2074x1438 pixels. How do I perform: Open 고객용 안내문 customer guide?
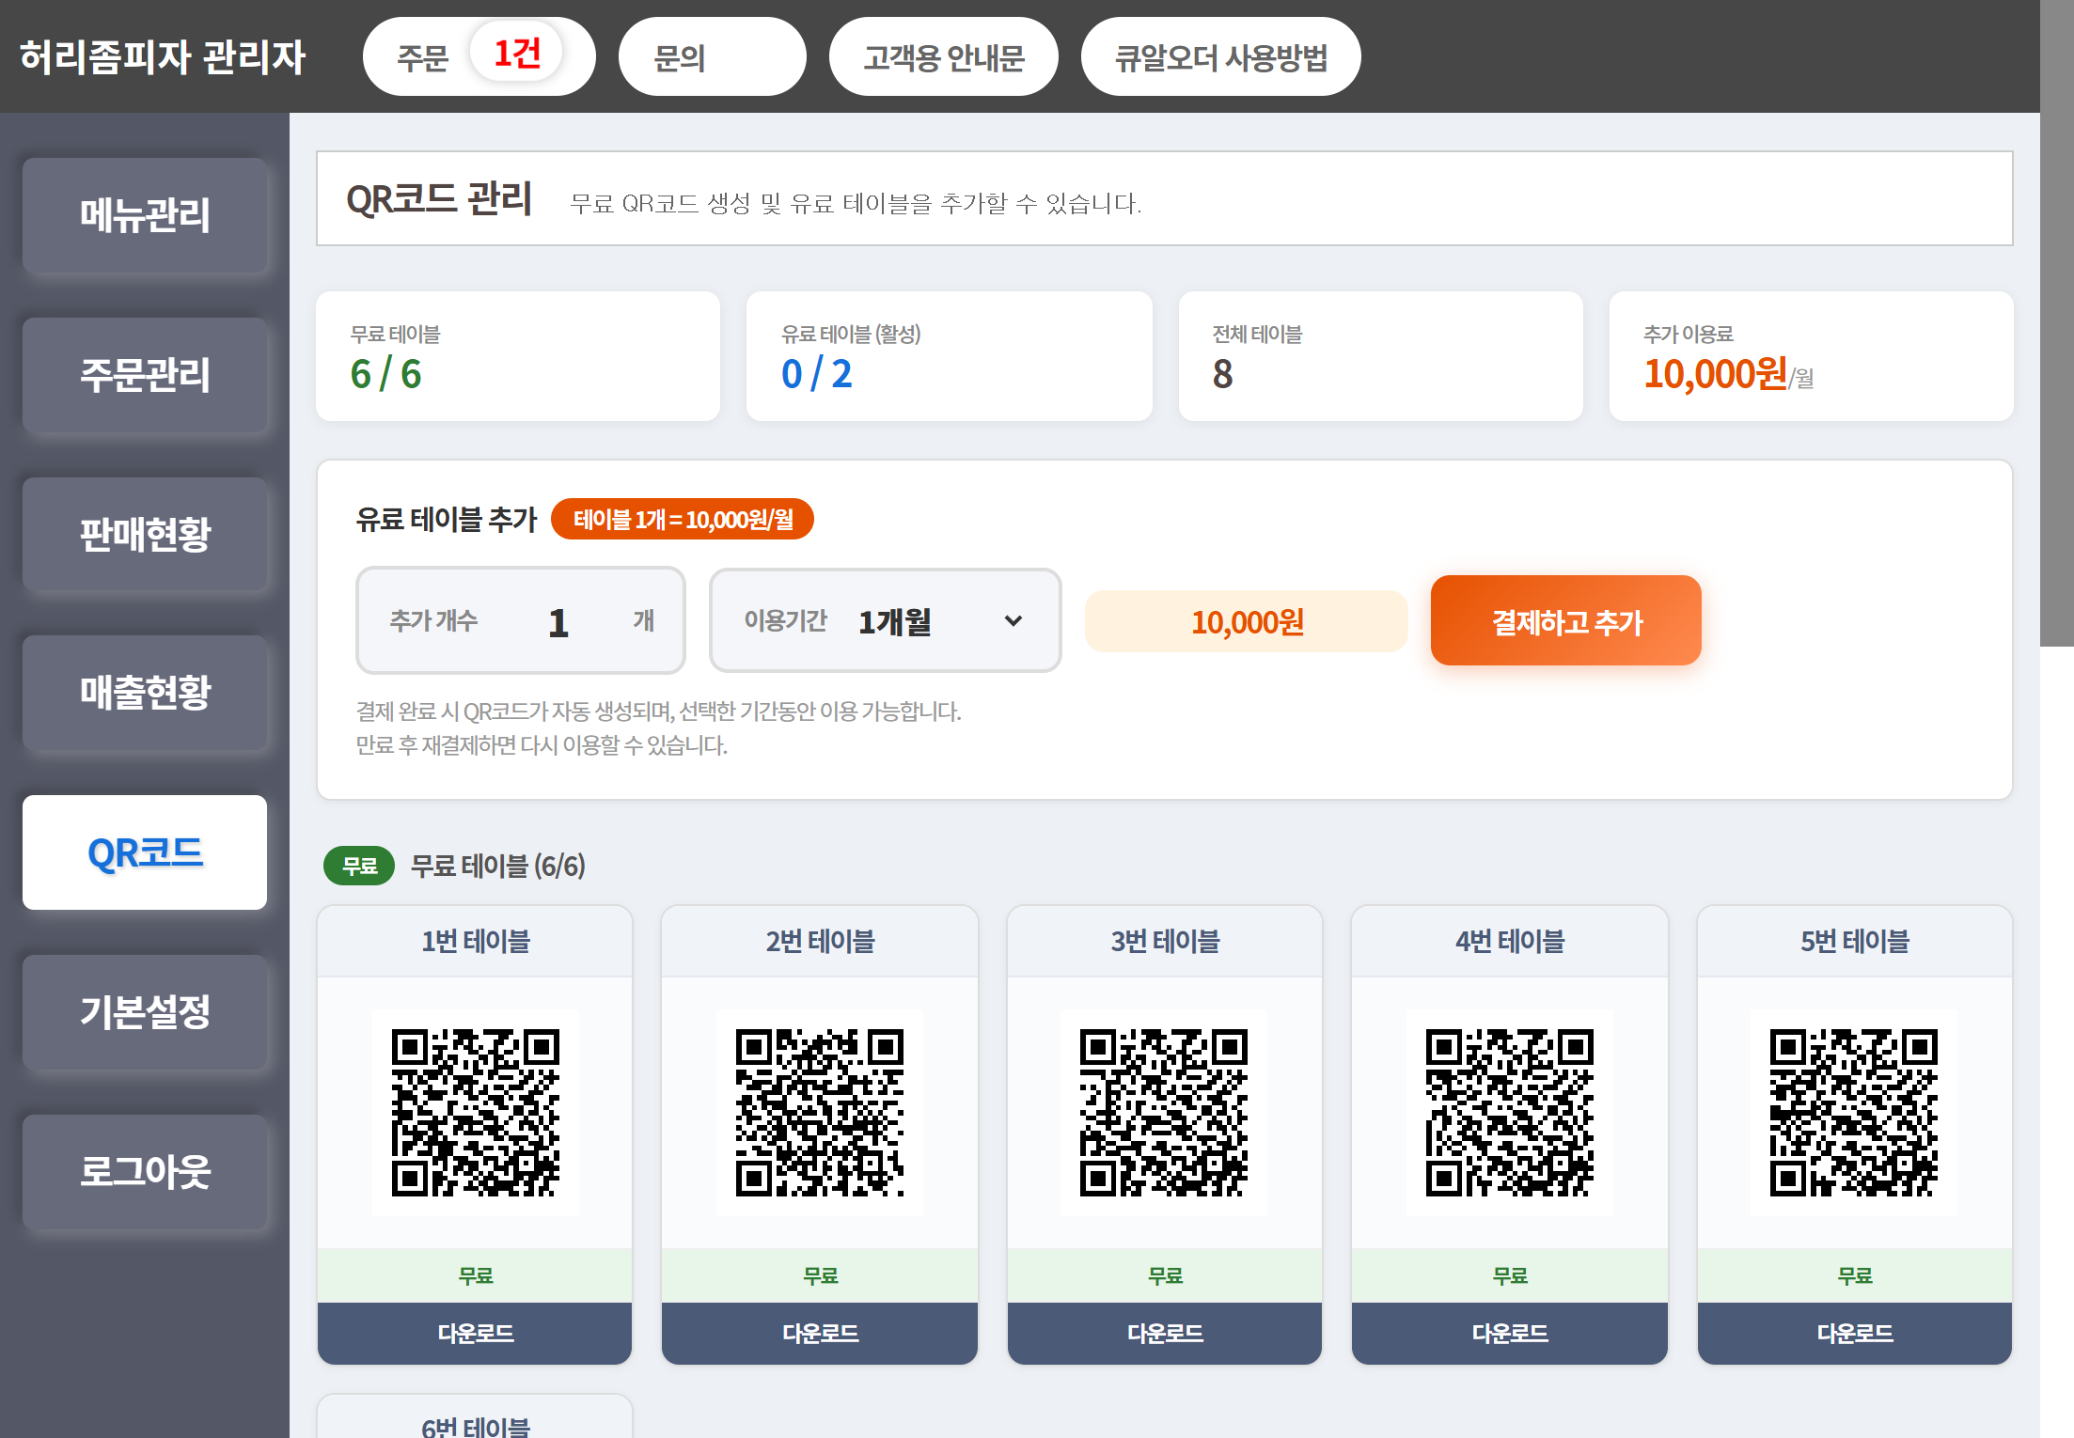click(x=943, y=56)
